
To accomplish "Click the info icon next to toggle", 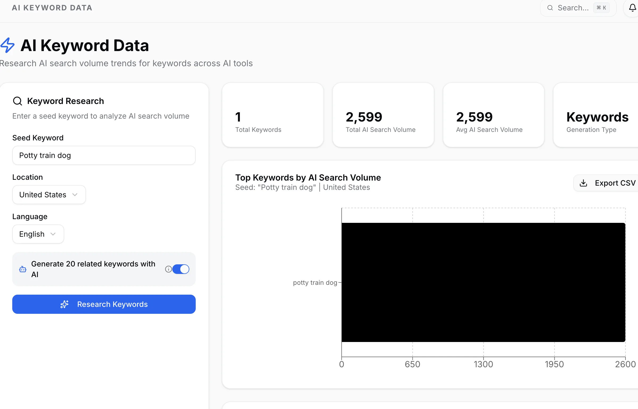I will click(x=168, y=269).
